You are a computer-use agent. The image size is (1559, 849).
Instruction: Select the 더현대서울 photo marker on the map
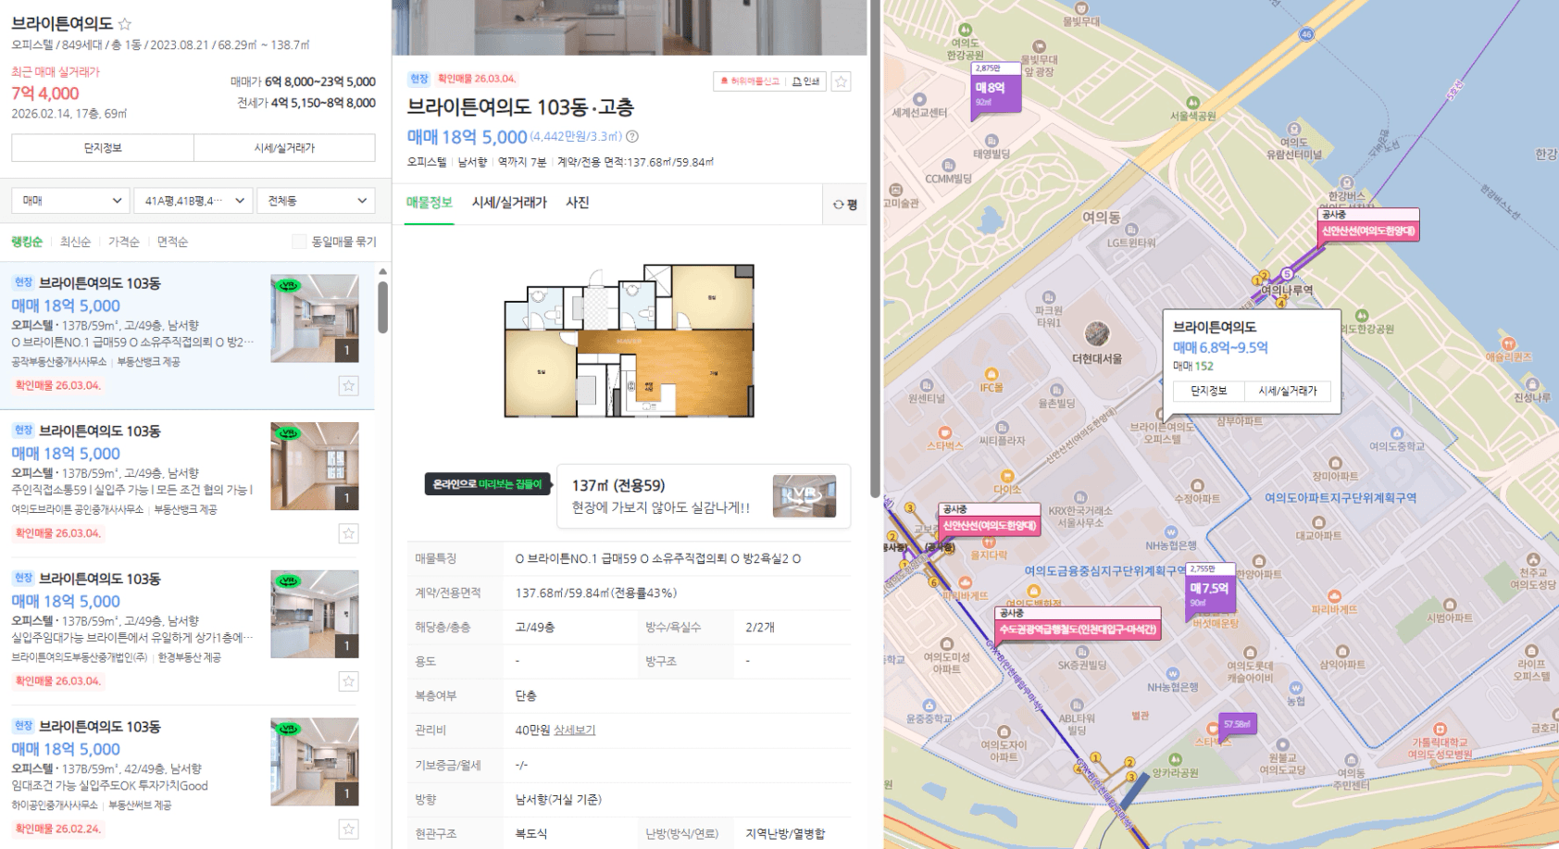point(1097,334)
